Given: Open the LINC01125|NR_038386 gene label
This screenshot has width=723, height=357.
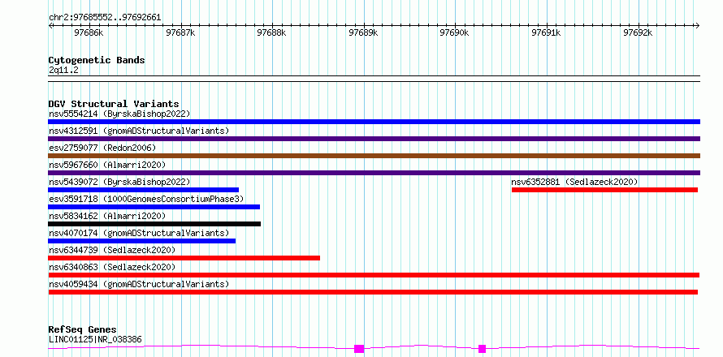Looking at the screenshot, I should click(x=95, y=339).
